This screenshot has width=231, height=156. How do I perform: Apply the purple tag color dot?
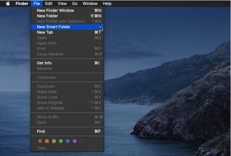pyautogui.click(x=74, y=141)
